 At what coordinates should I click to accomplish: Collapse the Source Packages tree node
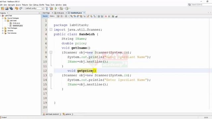point(3,18)
